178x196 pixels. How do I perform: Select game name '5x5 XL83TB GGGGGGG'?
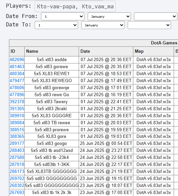point(52,171)
